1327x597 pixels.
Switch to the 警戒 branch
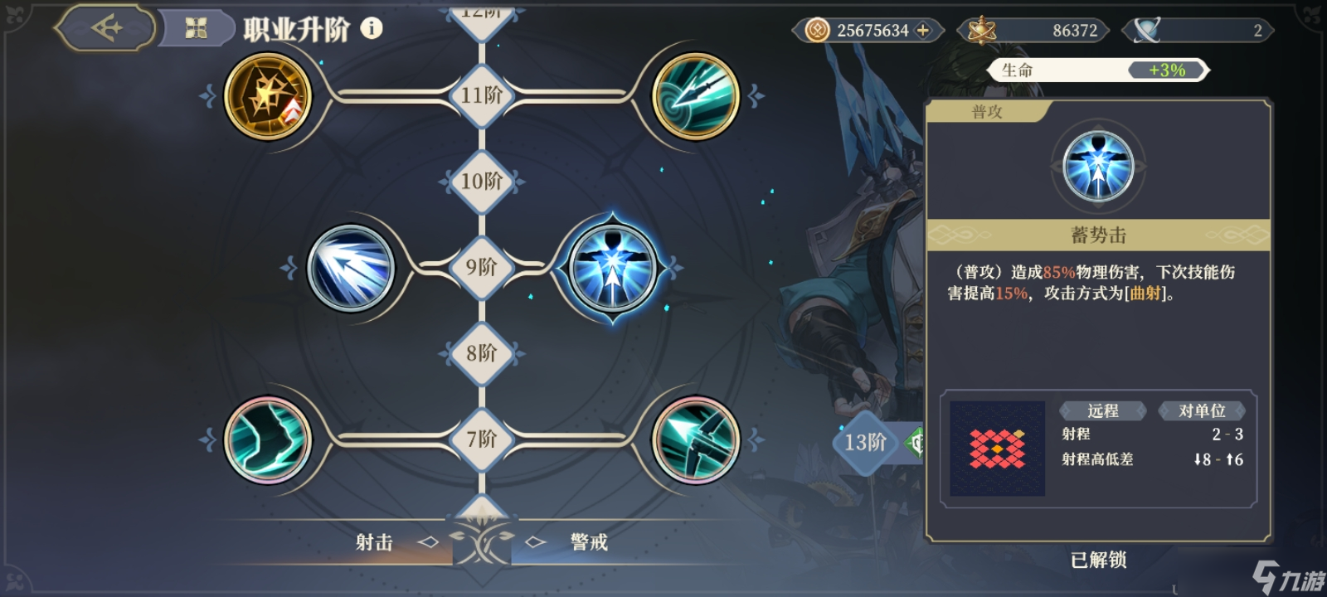point(589,542)
